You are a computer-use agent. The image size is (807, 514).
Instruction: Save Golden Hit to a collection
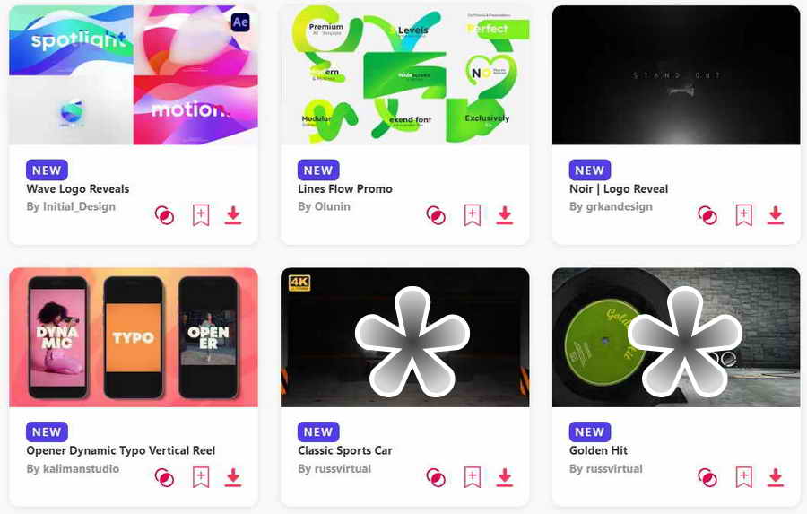pyautogui.click(x=743, y=477)
